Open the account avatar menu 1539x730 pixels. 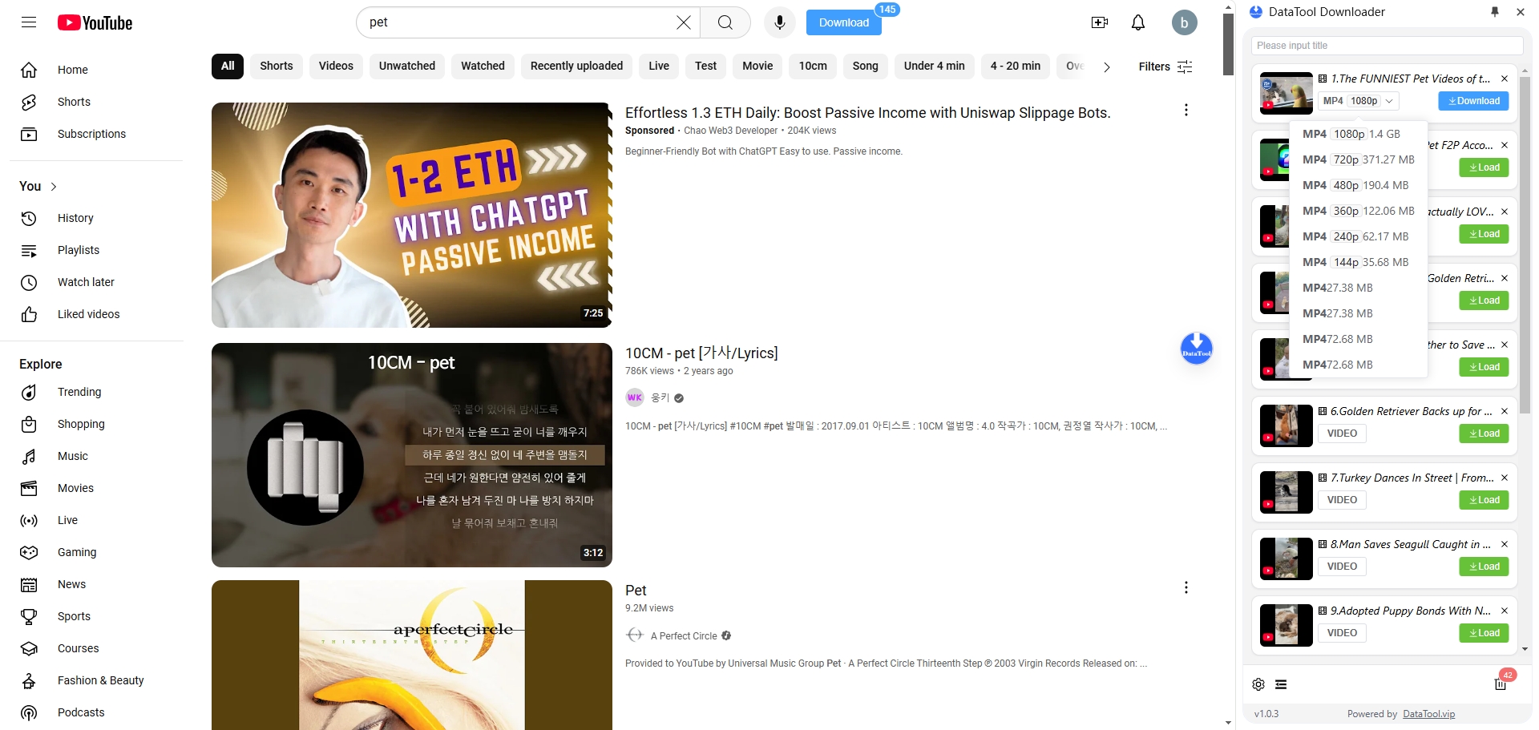pyautogui.click(x=1184, y=22)
